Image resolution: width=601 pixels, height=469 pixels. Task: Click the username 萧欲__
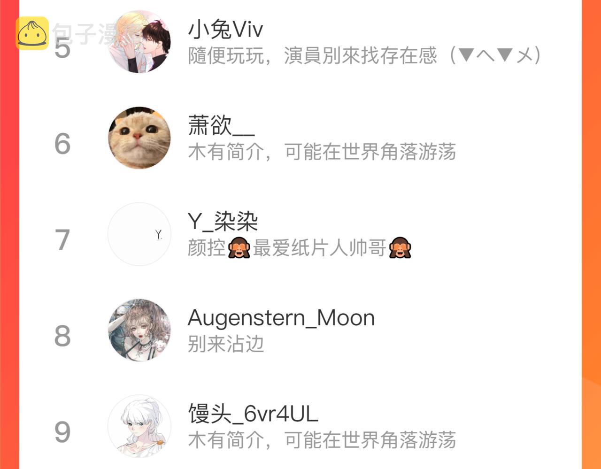[x=221, y=126]
